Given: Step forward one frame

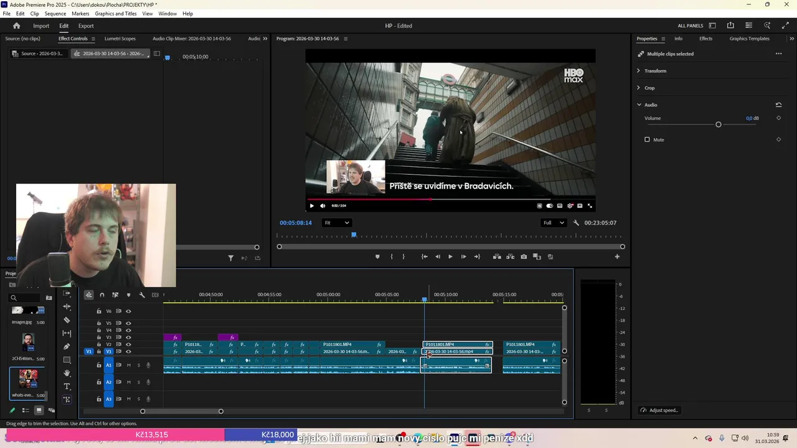Looking at the screenshot, I should (463, 256).
